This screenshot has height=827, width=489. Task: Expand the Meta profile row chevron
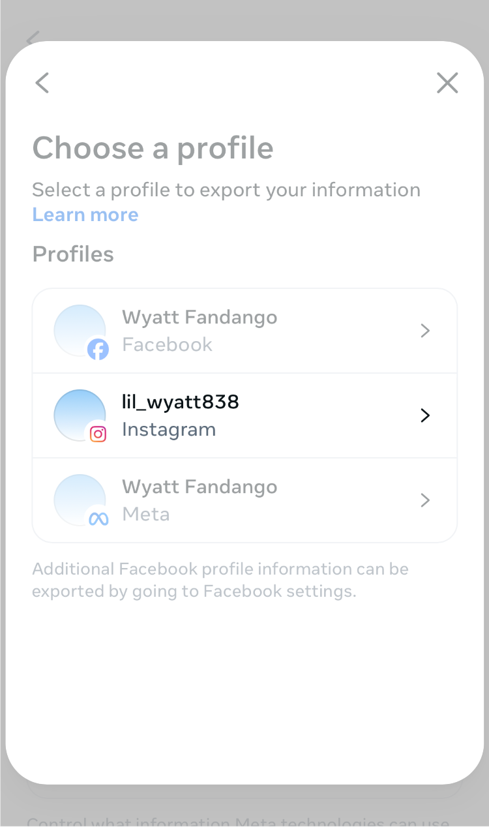point(425,500)
